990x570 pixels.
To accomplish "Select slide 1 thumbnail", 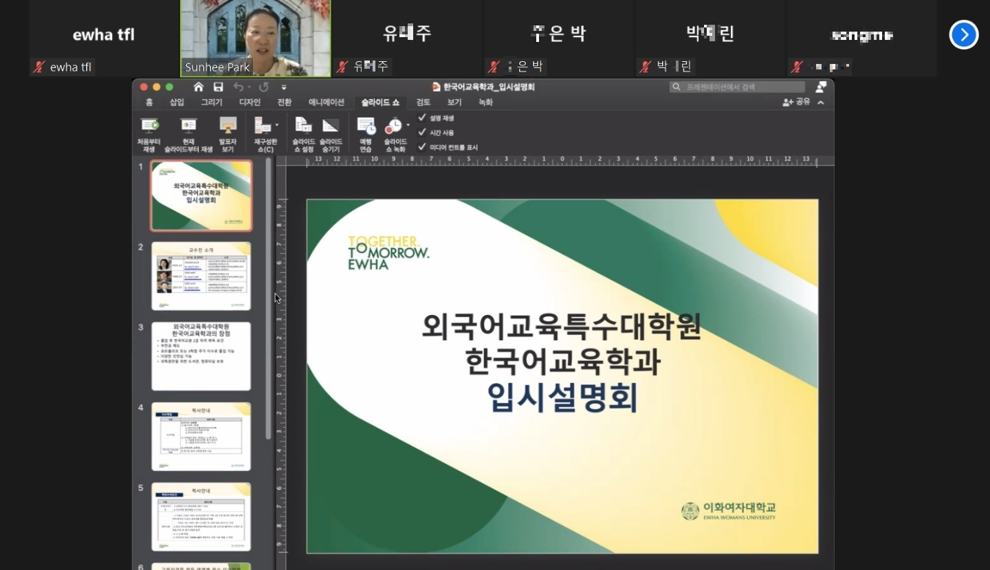I will point(201,196).
